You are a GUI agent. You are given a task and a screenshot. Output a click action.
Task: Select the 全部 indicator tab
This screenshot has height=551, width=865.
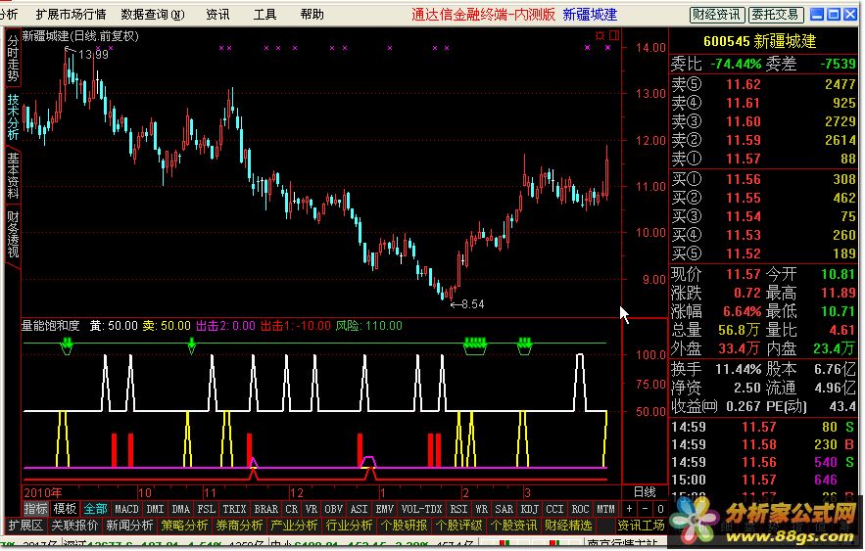(95, 509)
